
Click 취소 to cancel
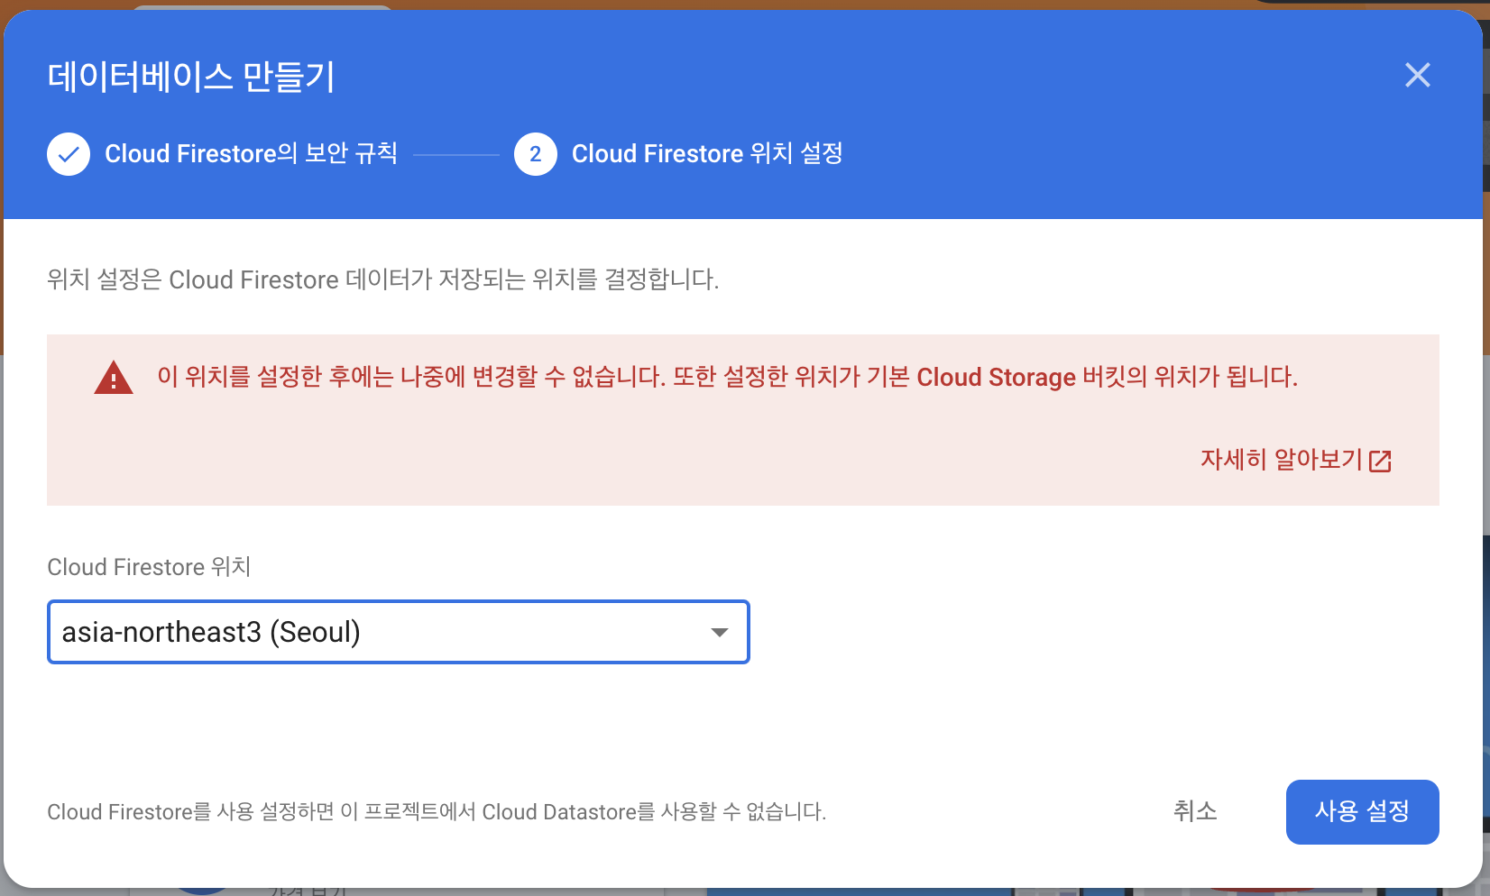(1195, 811)
